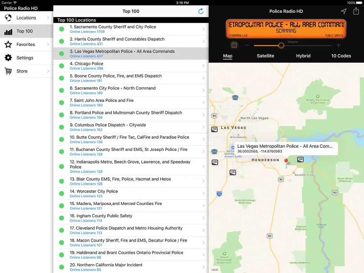Viewport: 364px width, 273px height.
Task: Click green status dot for Sacramento County Sheriff
Action: pyautogui.click(x=62, y=29)
